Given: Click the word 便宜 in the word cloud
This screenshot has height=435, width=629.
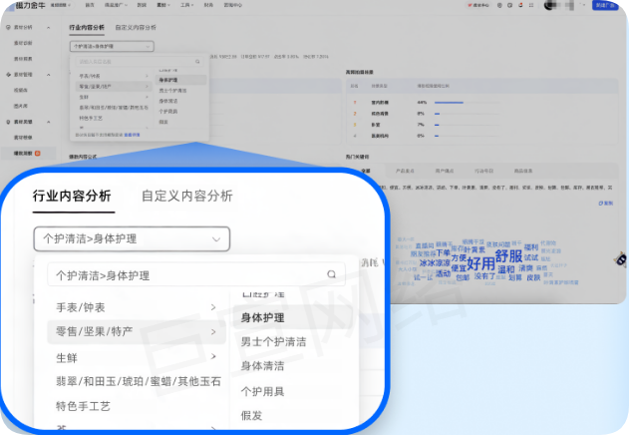Looking at the screenshot, I should [459, 268].
